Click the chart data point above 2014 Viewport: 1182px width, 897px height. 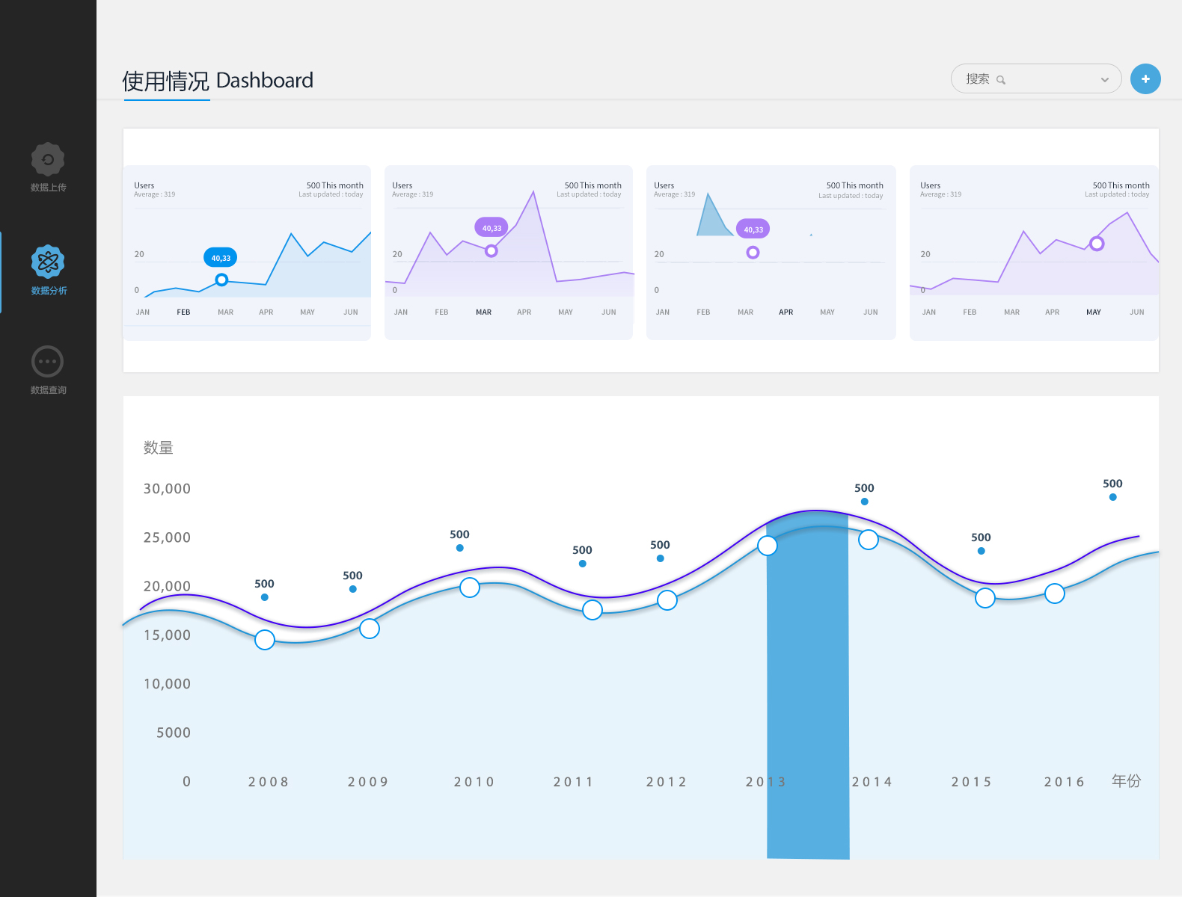click(869, 540)
